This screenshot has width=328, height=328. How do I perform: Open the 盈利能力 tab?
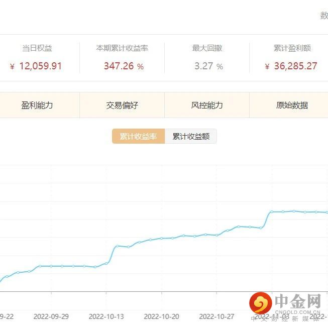click(x=37, y=105)
